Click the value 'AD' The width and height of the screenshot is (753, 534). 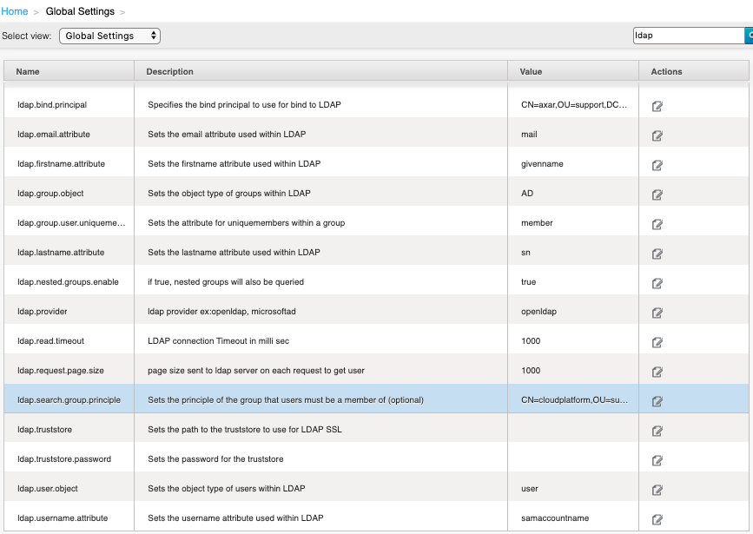point(527,194)
